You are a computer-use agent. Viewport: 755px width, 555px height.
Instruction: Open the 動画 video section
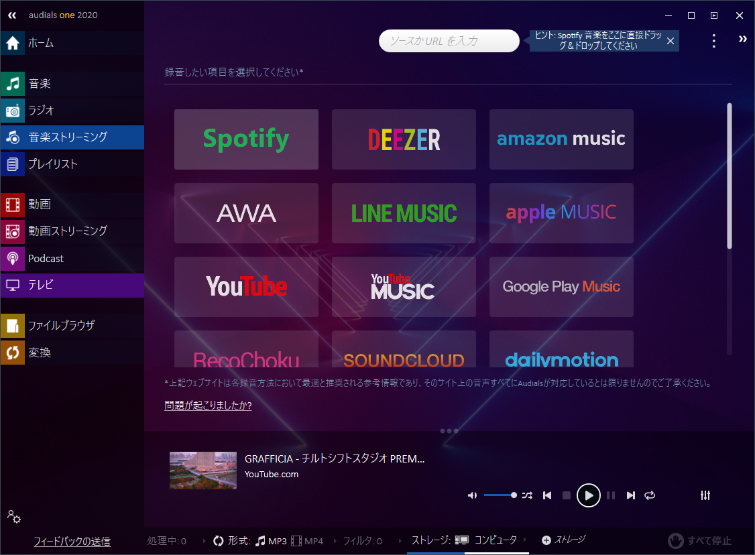[72, 204]
